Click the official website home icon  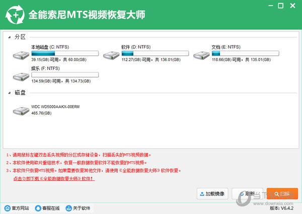pyautogui.click(x=8, y=208)
